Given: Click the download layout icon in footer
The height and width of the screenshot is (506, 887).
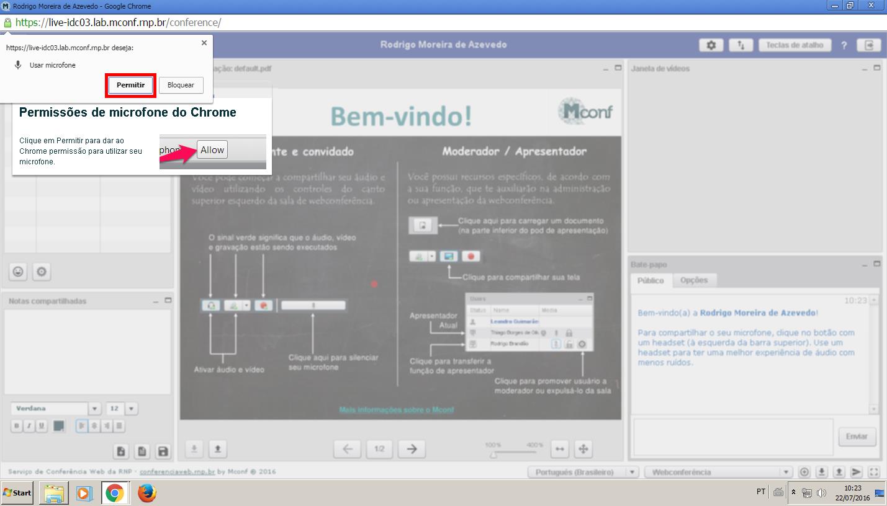Looking at the screenshot, I should click(822, 472).
